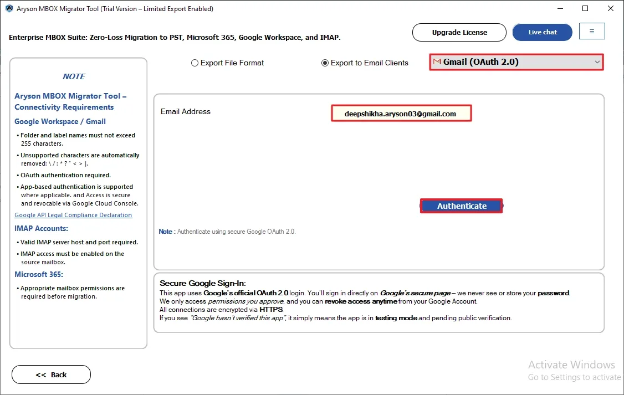The width and height of the screenshot is (624, 395).
Task: Click the Authenticate button
Action: pyautogui.click(x=462, y=206)
